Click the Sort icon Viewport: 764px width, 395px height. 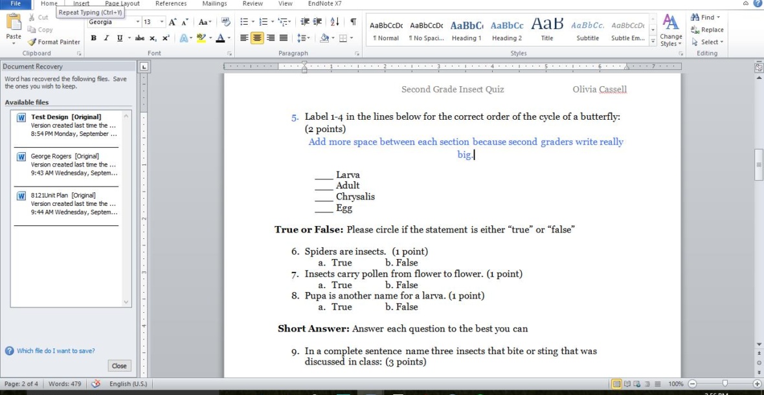click(338, 21)
